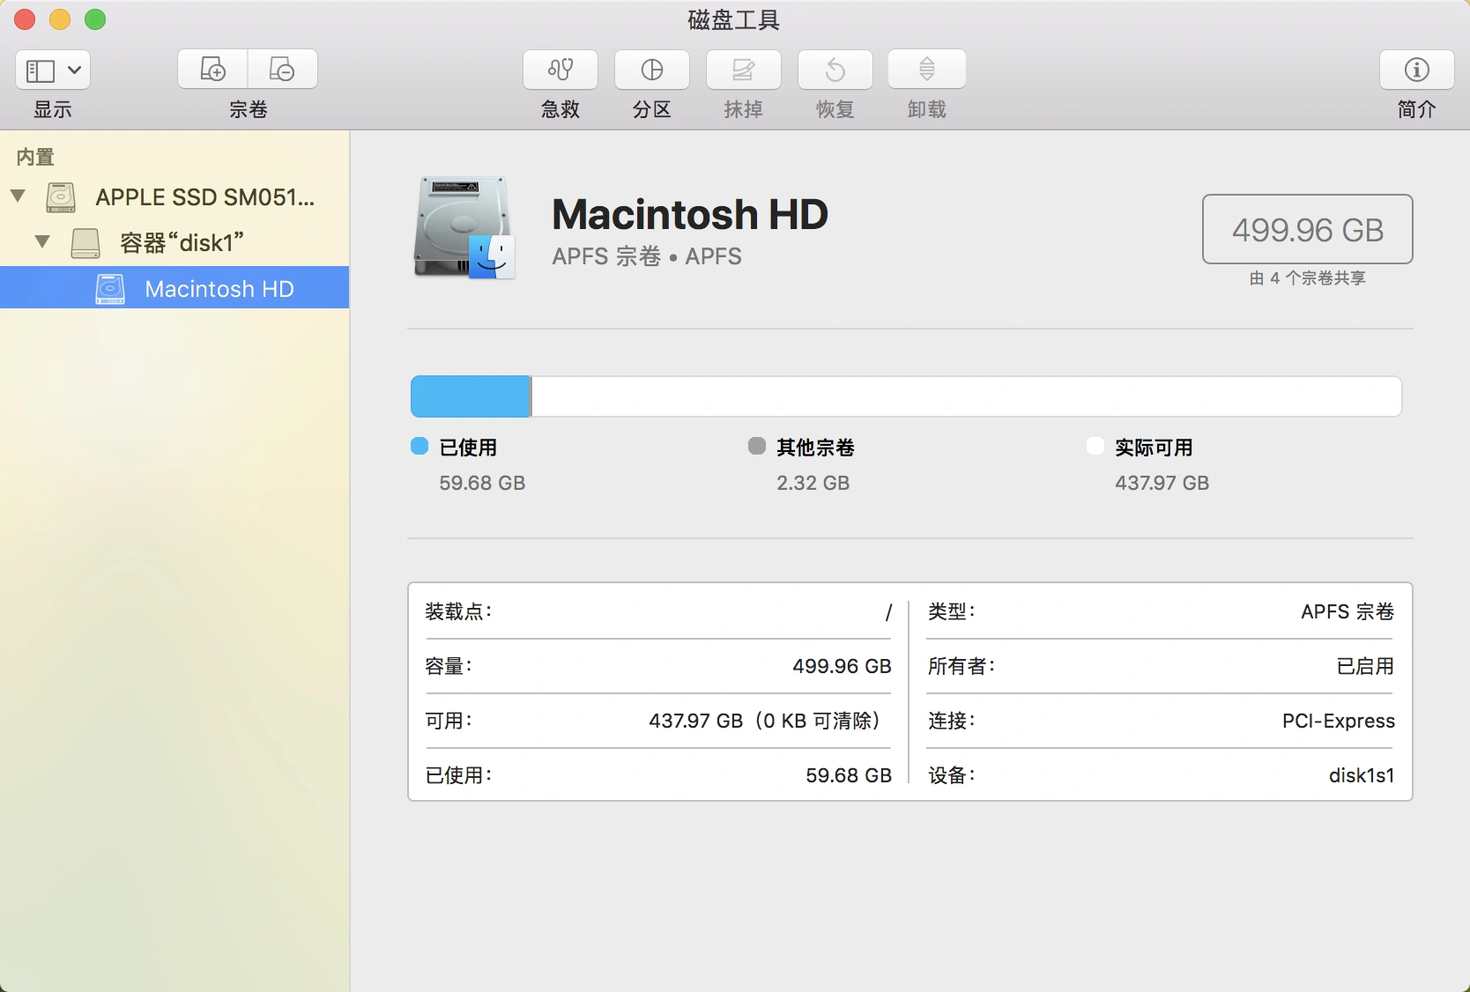Zoom window with green button
1470x992 pixels.
(x=95, y=19)
